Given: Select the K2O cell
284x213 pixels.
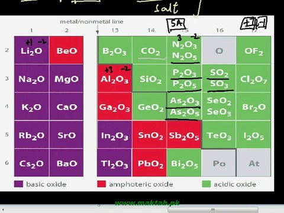Looking at the screenshot, I should tap(31, 106).
